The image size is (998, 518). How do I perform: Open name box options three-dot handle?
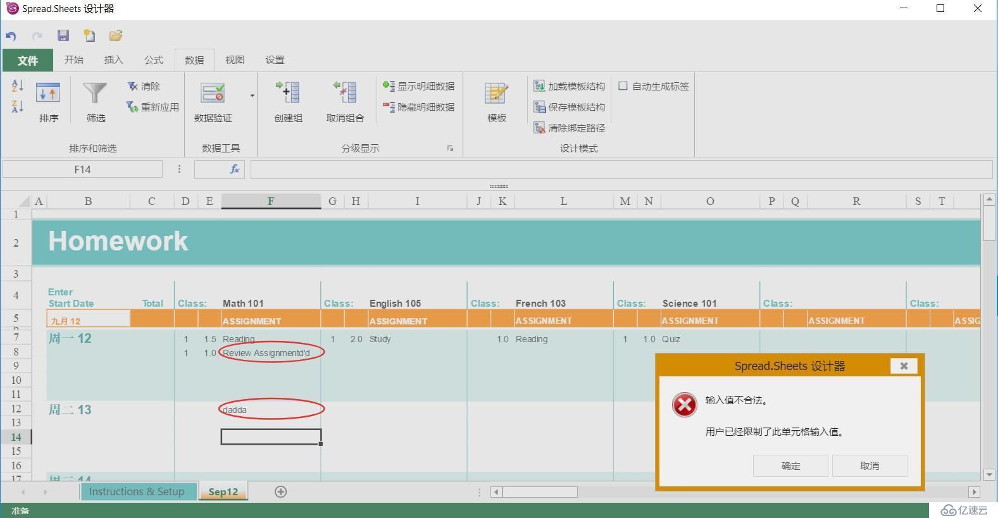coord(179,169)
